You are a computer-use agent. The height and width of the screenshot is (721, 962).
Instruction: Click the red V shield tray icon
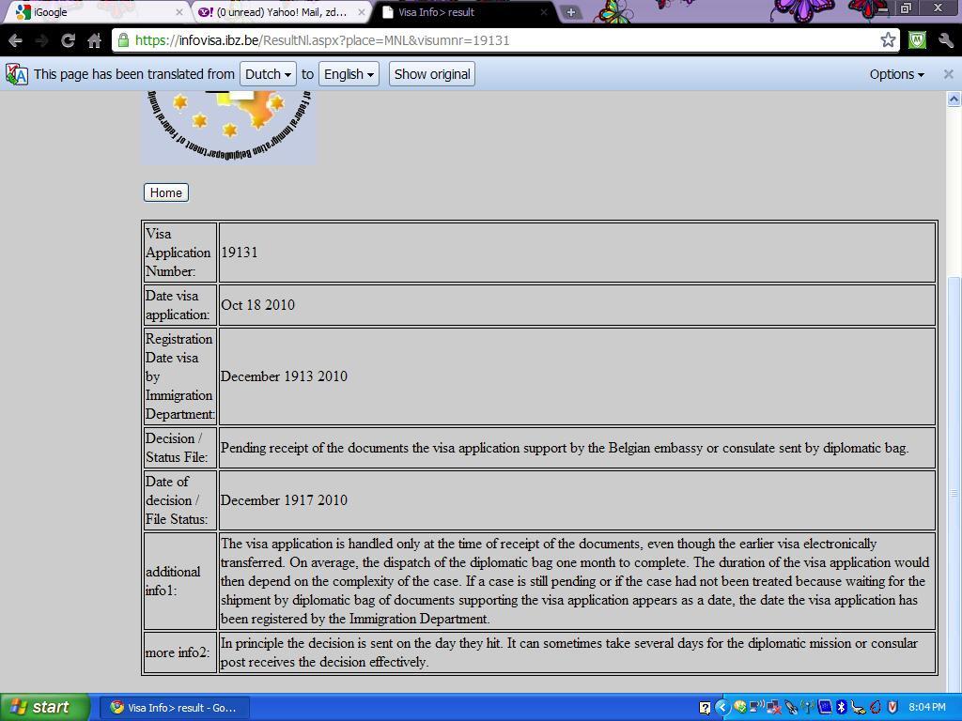click(892, 707)
